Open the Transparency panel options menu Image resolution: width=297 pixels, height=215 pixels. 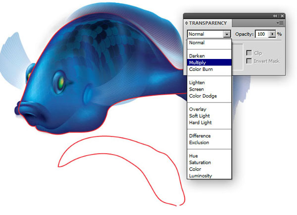click(x=280, y=23)
